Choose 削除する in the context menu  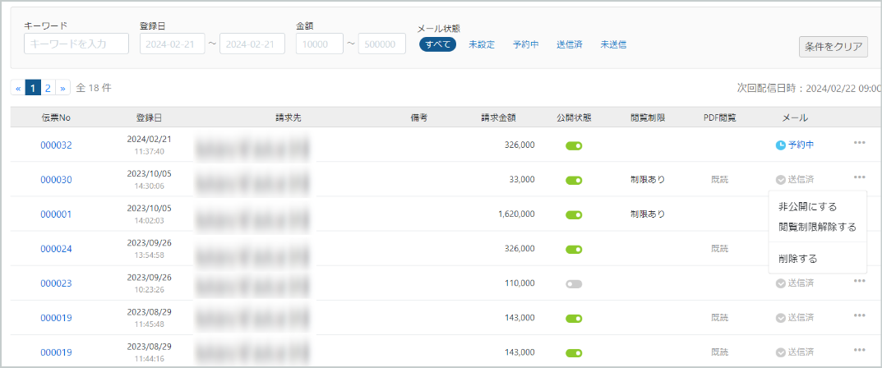(797, 259)
